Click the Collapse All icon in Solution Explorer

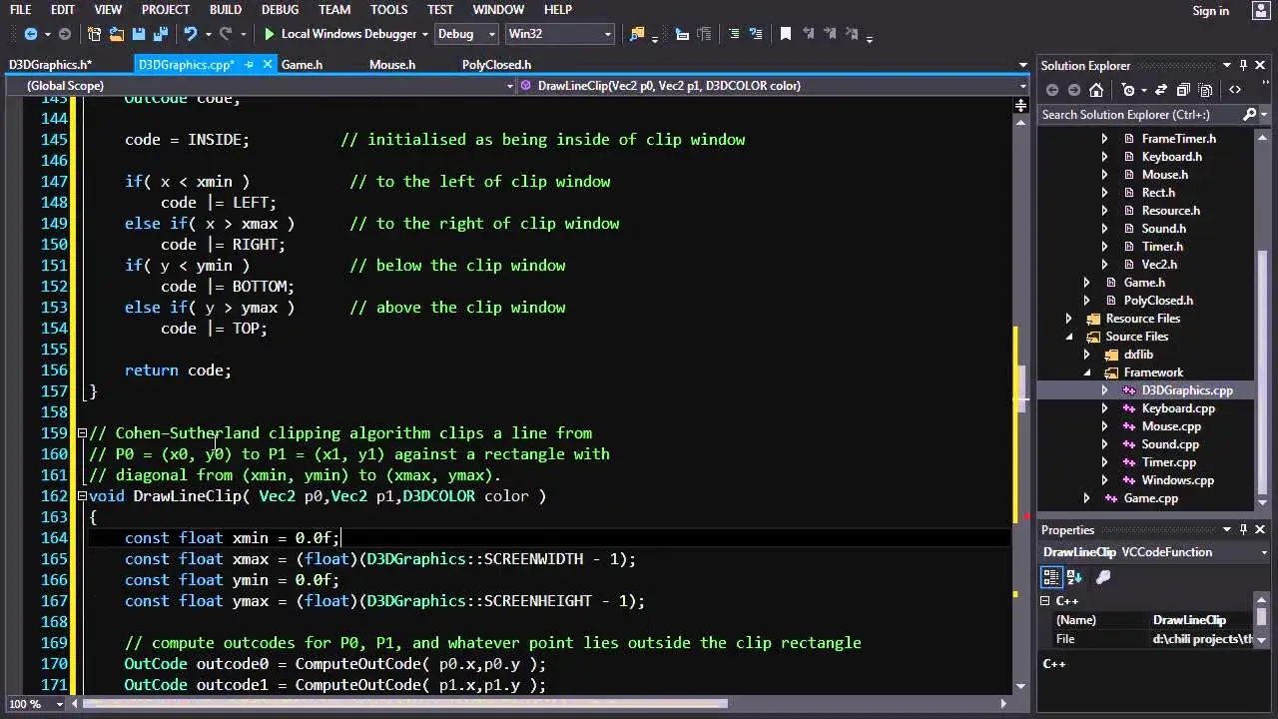1183,90
